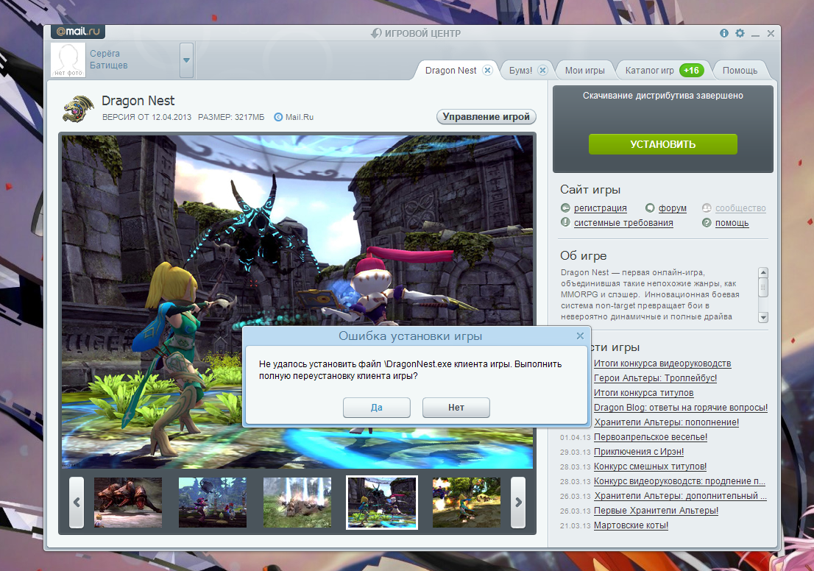Select the third screenshot thumbnail with light beams

297,503
